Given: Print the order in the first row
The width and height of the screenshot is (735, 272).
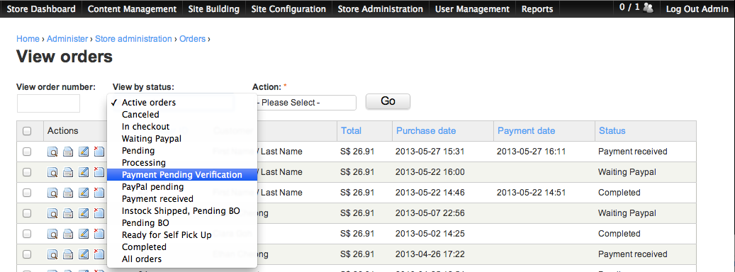Looking at the screenshot, I should (x=69, y=152).
